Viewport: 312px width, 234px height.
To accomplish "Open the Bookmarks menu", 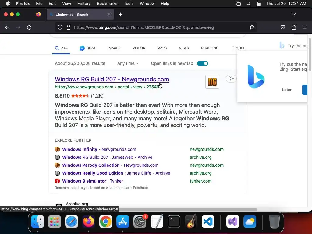I will [107, 4].
